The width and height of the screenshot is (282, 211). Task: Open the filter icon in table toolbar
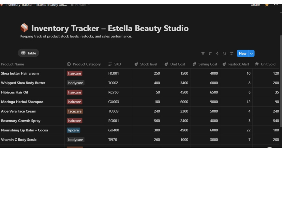[203, 53]
